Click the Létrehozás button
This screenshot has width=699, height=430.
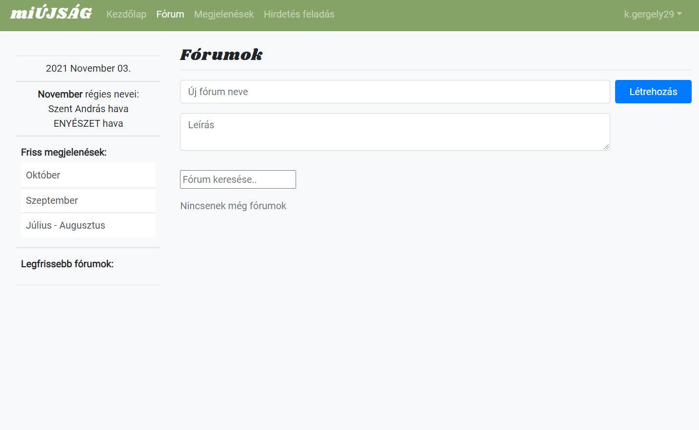click(653, 92)
